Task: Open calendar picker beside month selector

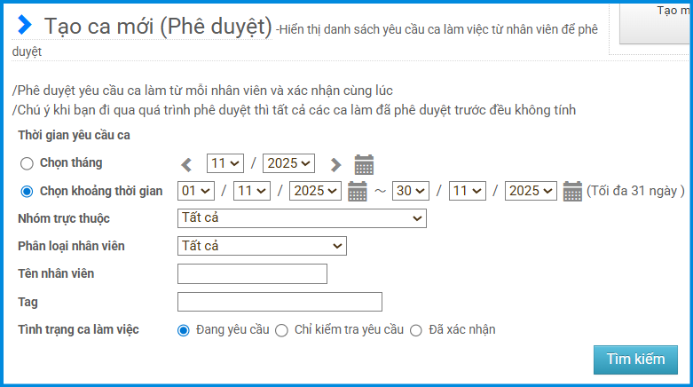Action: click(x=364, y=164)
